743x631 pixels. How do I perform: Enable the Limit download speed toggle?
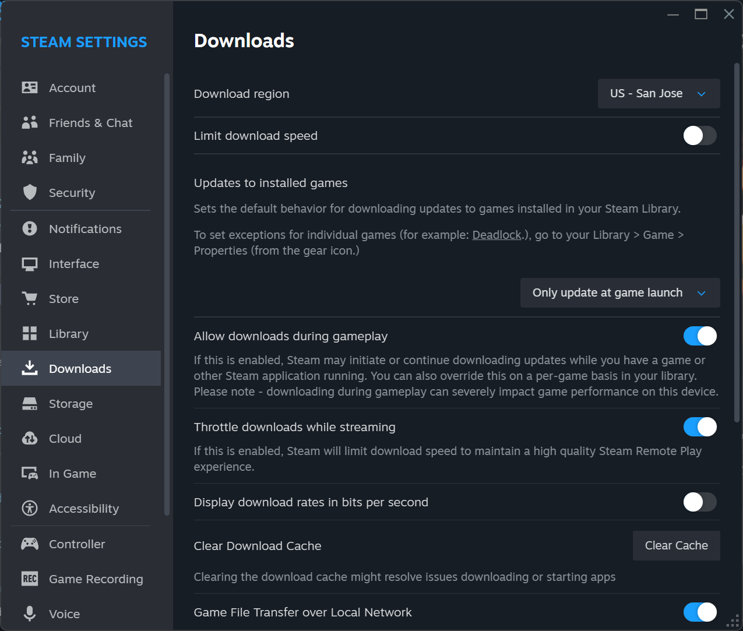coord(700,136)
